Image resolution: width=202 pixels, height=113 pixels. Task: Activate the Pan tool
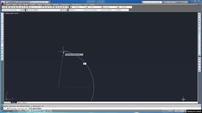(42, 7)
